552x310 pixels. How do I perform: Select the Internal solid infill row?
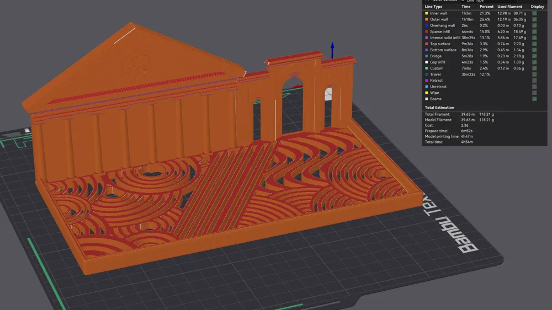485,38
